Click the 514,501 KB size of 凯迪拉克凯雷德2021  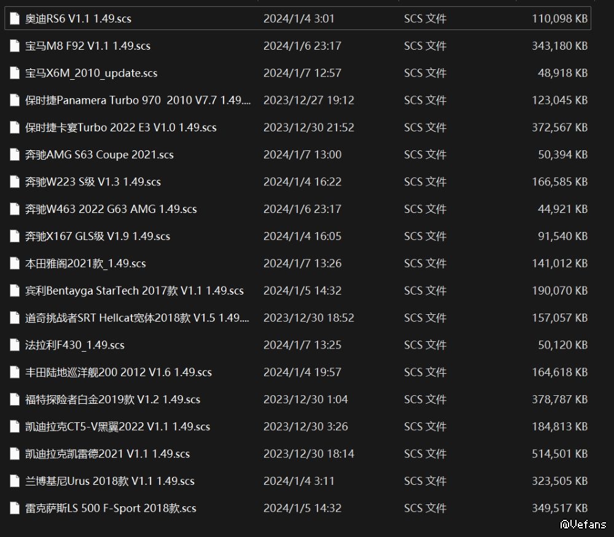pos(559,454)
